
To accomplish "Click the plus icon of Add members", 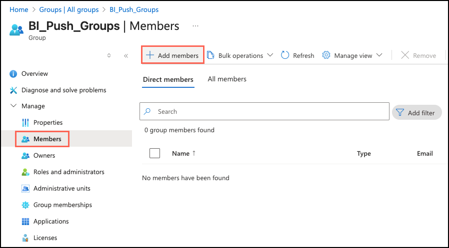I will (x=150, y=55).
